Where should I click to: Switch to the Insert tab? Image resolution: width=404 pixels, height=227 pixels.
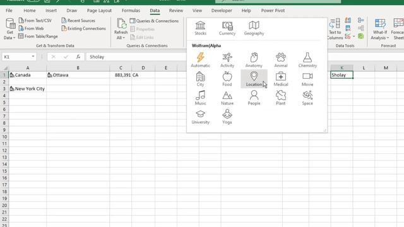click(51, 11)
